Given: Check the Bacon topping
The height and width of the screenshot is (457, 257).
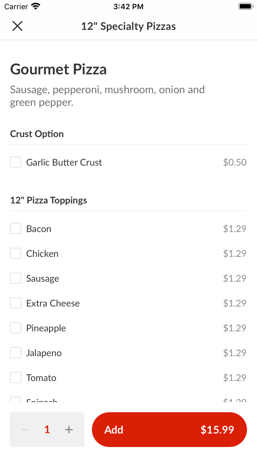Looking at the screenshot, I should (15, 228).
